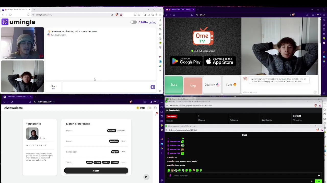
Task: Toggle the switch next to 7340+ online in Umingle
Action: 134,22
